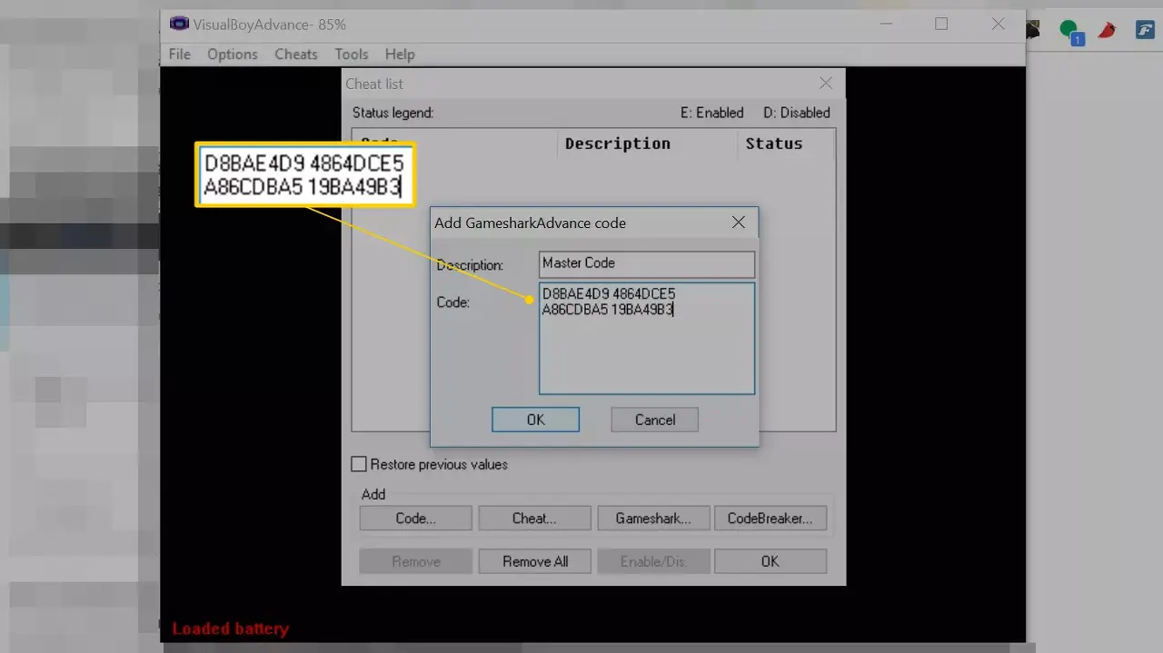Click the Gameshark... add button
This screenshot has height=653, width=1163.
pos(653,519)
